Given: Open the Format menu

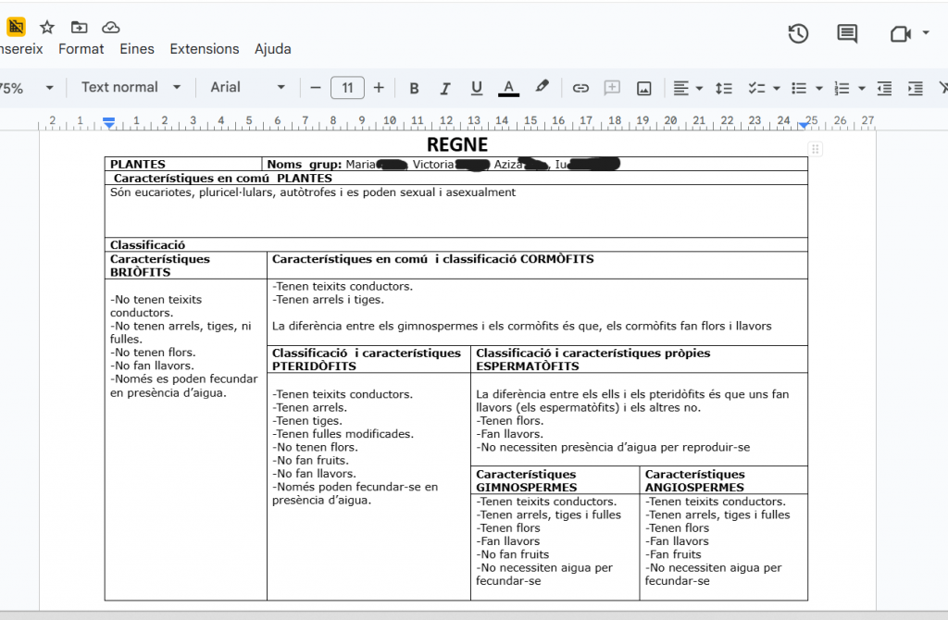Looking at the screenshot, I should click(x=81, y=49).
